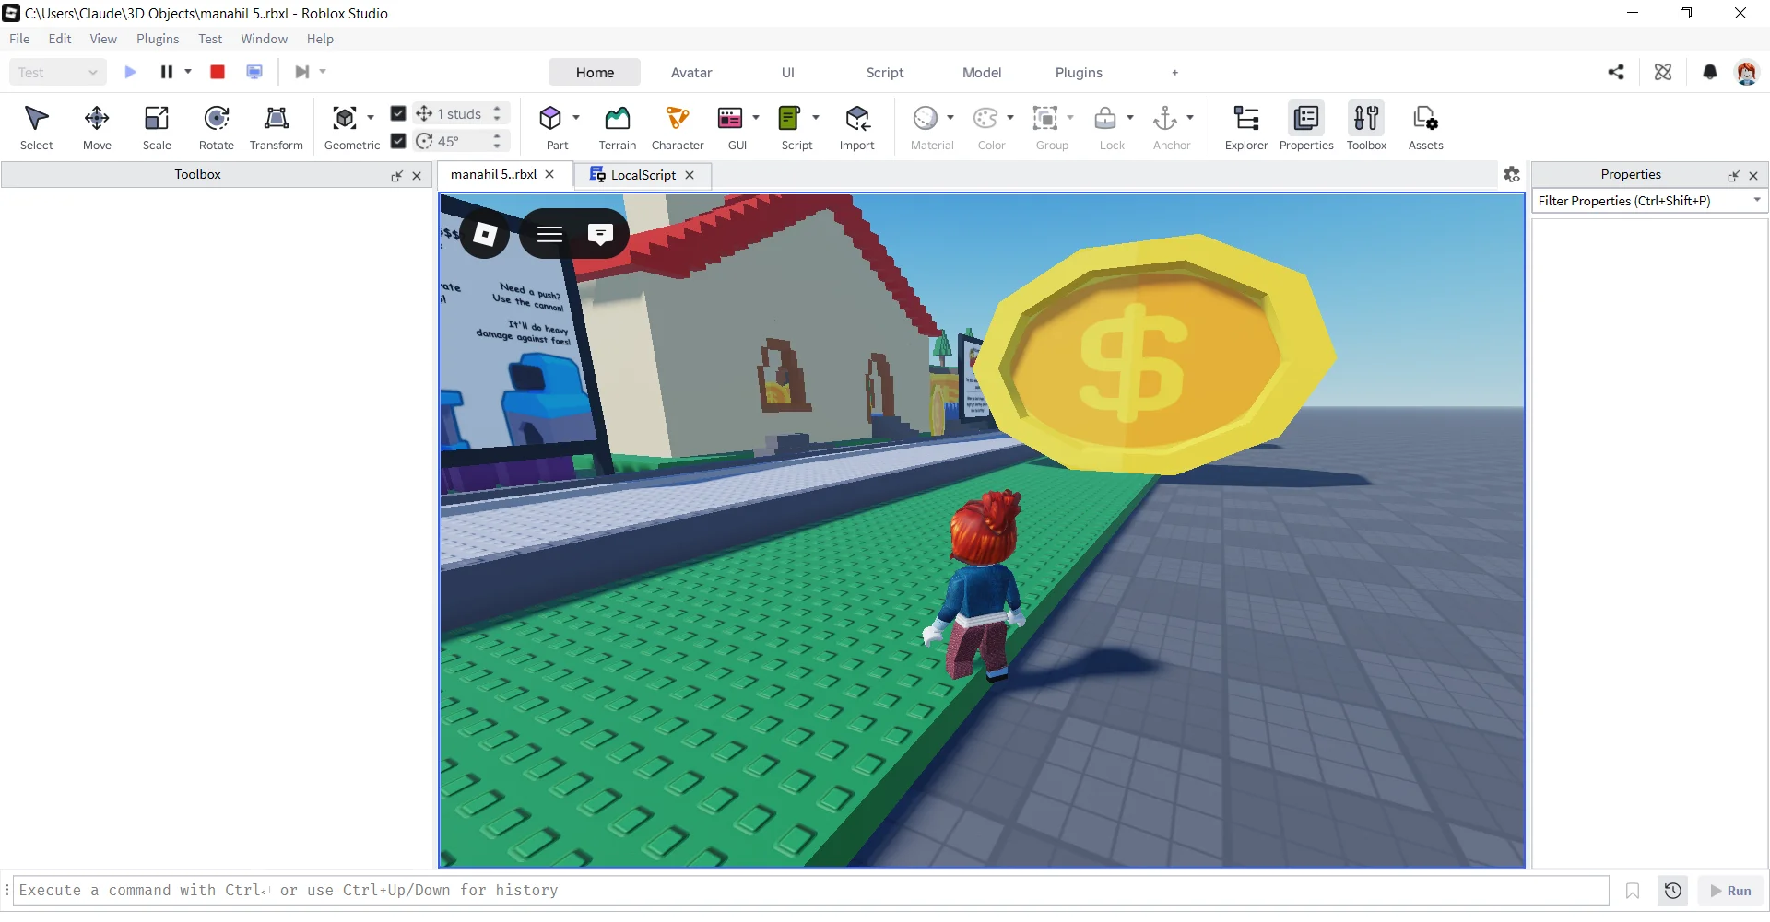Viewport: 1770px width, 922px height.
Task: Click the command bar input
Action: pos(811,891)
